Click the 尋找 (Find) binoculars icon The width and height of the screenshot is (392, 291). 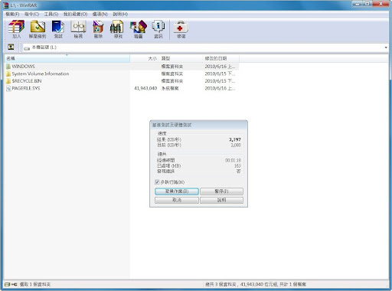pos(118,29)
